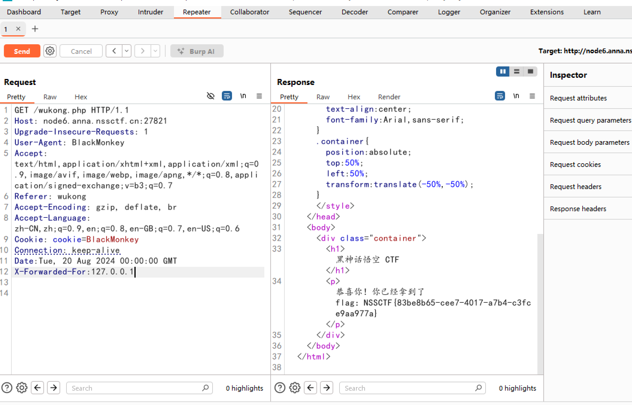
Task: Open Request panel hamburger options menu
Action: point(259,96)
